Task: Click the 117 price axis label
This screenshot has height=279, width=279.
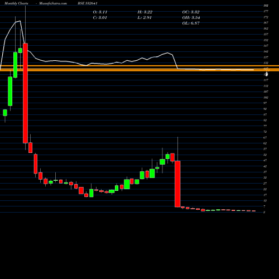Action: [266, 80]
